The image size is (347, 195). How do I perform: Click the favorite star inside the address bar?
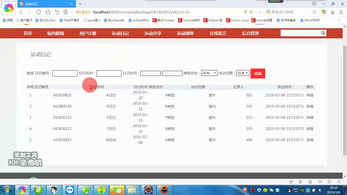tap(251, 12)
